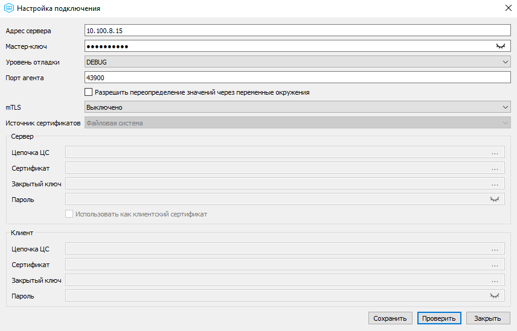This screenshot has width=517, height=331.
Task: Show server password via eye icon
Action: [495, 200]
